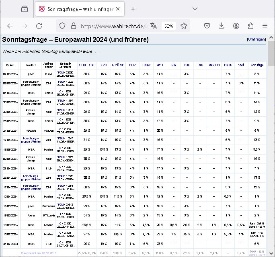The image size is (275, 257).
Task: Select the Sonntagsfrage – Wahlumfragen tab
Action: pos(80,9)
